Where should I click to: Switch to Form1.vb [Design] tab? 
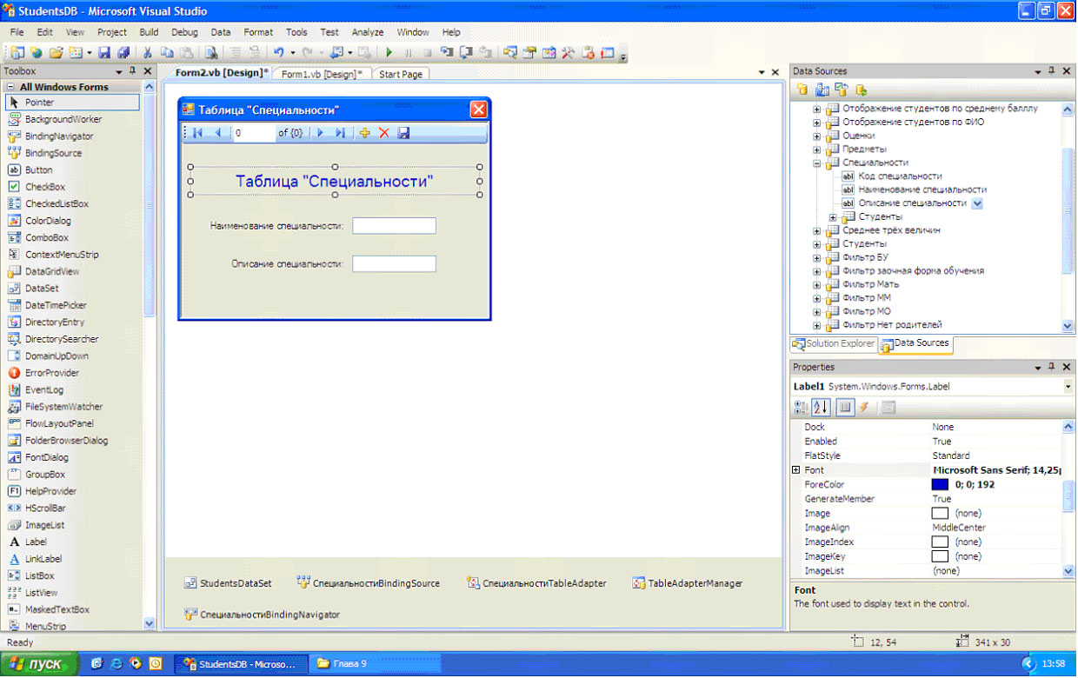[323, 75]
